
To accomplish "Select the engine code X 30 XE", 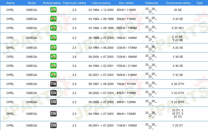I will coord(178,66).
